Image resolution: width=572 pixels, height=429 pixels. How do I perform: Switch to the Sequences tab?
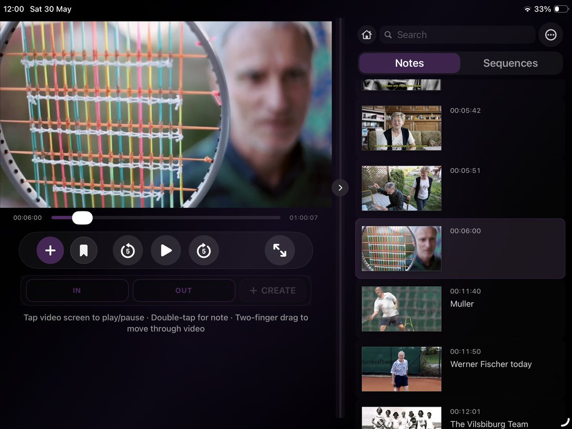click(x=510, y=63)
